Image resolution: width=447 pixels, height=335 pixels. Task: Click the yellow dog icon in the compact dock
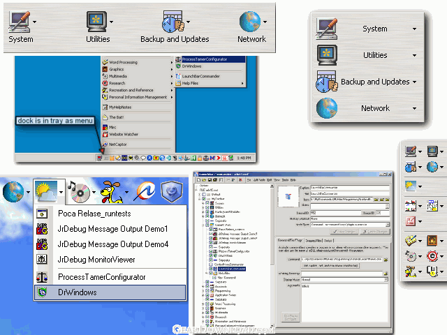(x=410, y=271)
